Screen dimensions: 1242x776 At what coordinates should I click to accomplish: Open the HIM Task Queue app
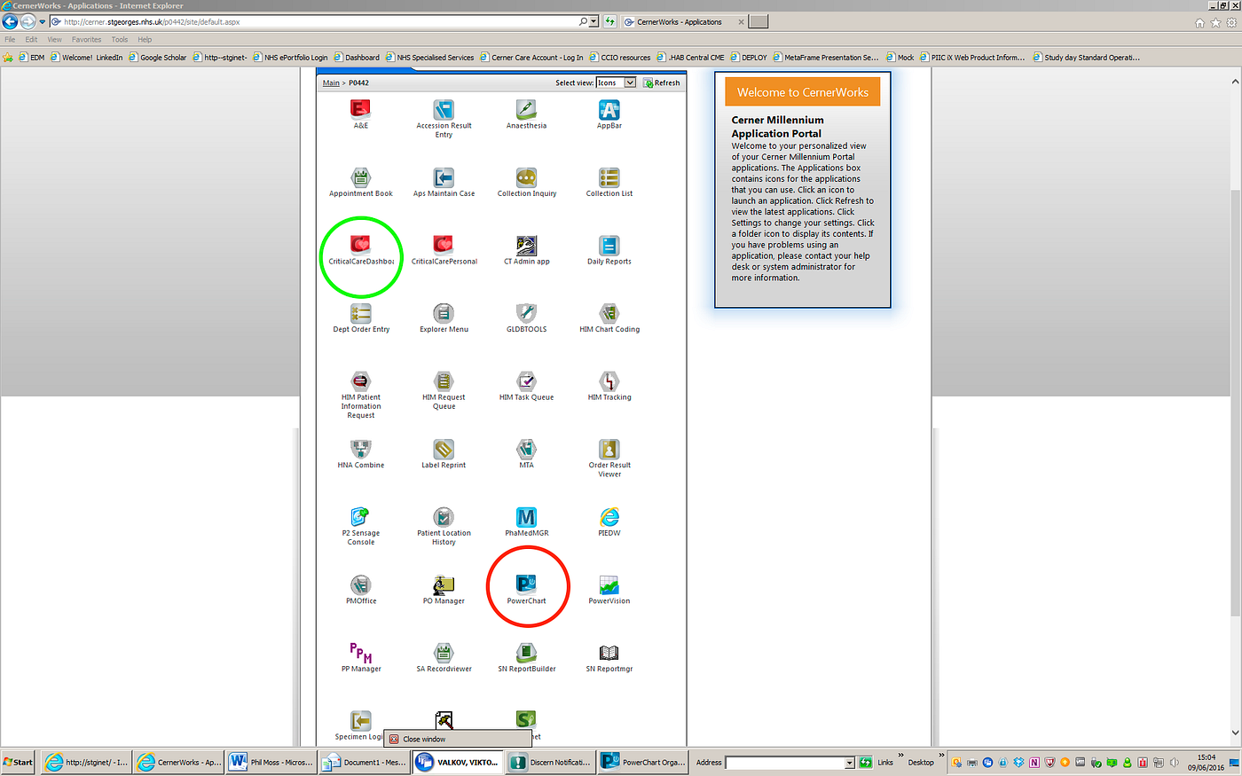click(526, 381)
